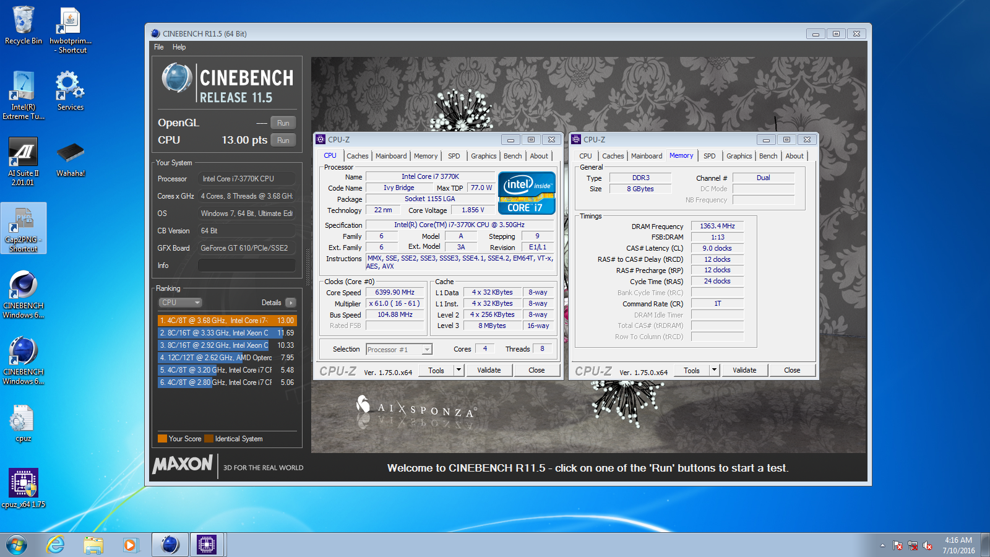Select Cap2PNG Shortcut desktop icon
Screen dimensions: 990x557
click(x=24, y=228)
